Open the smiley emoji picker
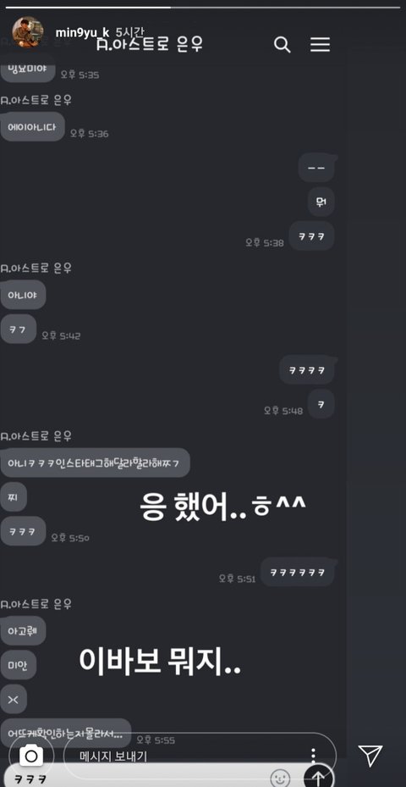This screenshot has height=787, width=406. 280,779
